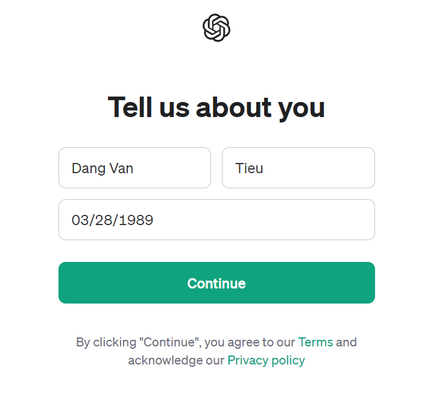Screen dimensions: 442x417
Task: Click the year 1989 in the date field
Action: [x=136, y=220]
